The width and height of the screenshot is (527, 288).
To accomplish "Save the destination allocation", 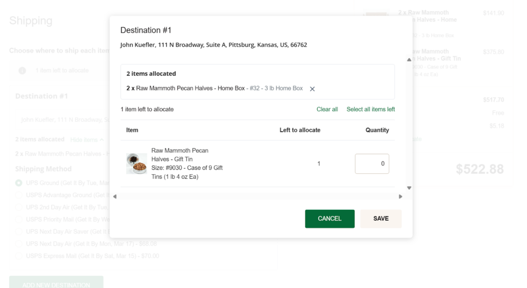I will (x=381, y=219).
